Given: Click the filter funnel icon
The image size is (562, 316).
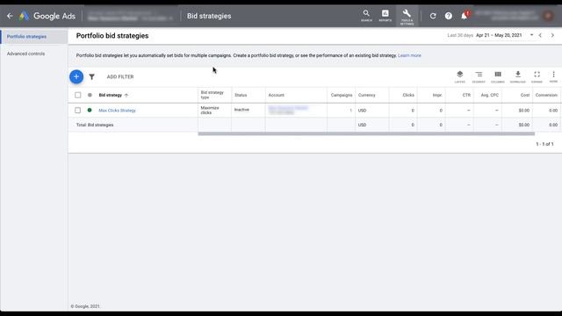Looking at the screenshot, I should coord(91,76).
